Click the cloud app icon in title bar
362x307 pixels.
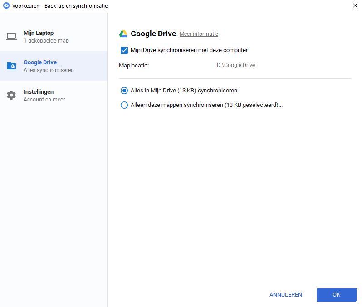[x=6, y=6]
